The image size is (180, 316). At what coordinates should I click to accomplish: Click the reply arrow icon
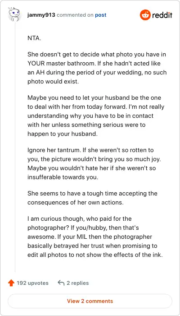[x=61, y=283]
